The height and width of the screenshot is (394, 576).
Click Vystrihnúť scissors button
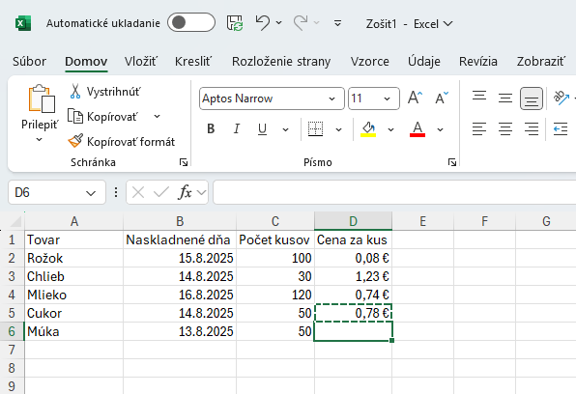click(104, 92)
